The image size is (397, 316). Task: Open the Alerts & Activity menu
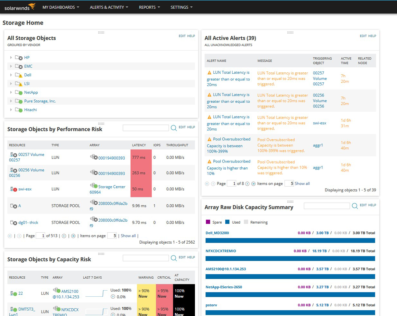point(109,7)
